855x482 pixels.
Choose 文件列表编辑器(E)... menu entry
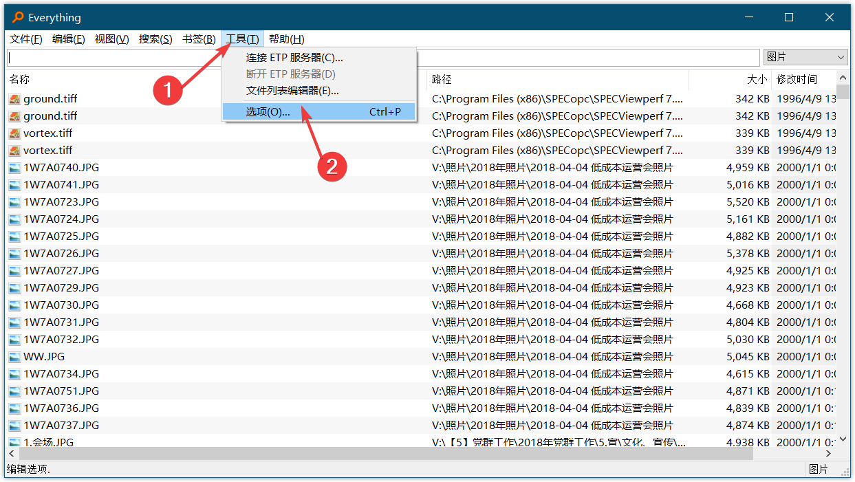tap(319, 90)
